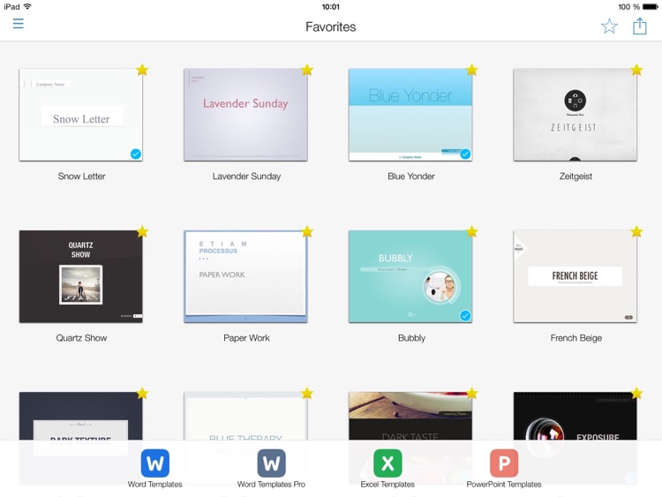The width and height of the screenshot is (662, 497).
Task: Open the Word Templates Pro app icon
Action: pos(272,463)
